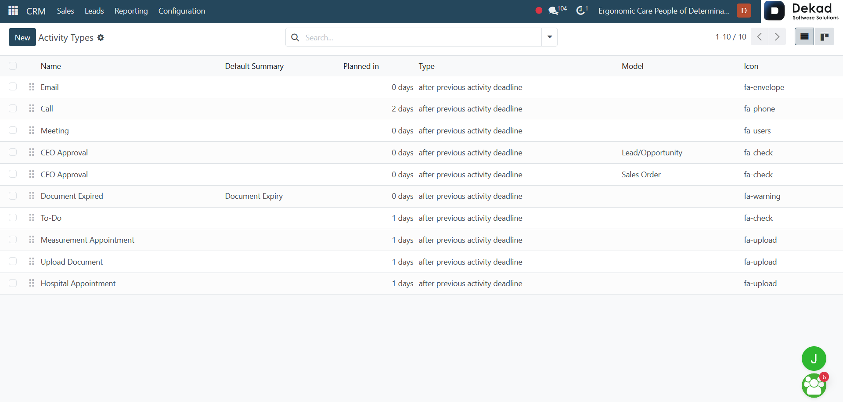Screen dimensions: 843x402
Task: Switch to list view
Action: [804, 37]
